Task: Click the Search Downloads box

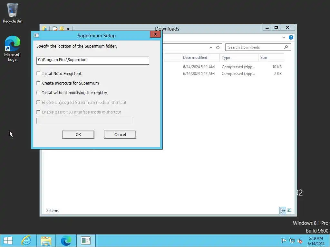Action: coord(258,47)
